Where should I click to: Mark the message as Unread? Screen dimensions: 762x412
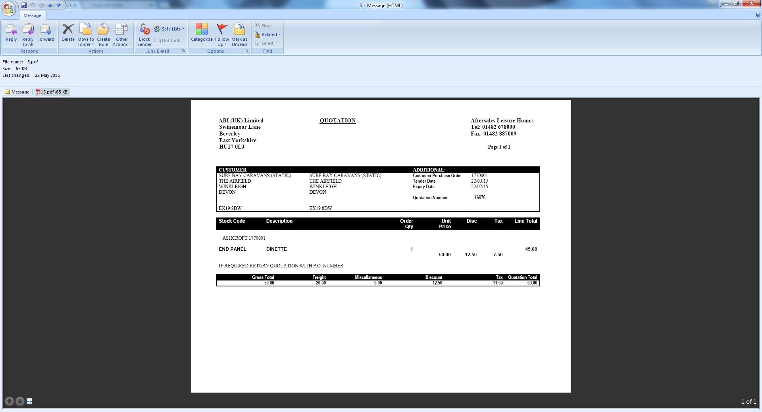[x=239, y=35]
